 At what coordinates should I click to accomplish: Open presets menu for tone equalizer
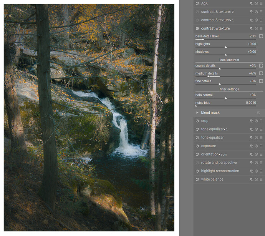(261, 138)
